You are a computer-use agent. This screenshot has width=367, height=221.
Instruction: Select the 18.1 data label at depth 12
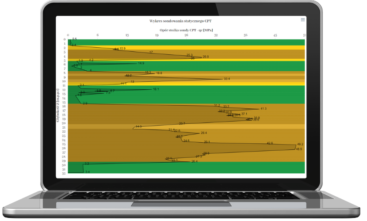click(x=156, y=89)
